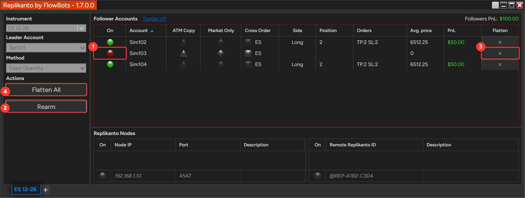The image size is (525, 198).
Task: Click the blank button left of minimize
Action: pos(495,5)
